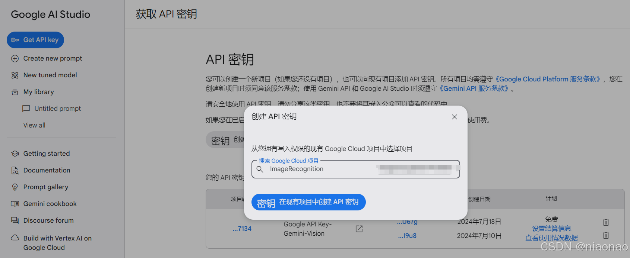
Task: Click the Google AI Studio logo
Action: coord(51,14)
